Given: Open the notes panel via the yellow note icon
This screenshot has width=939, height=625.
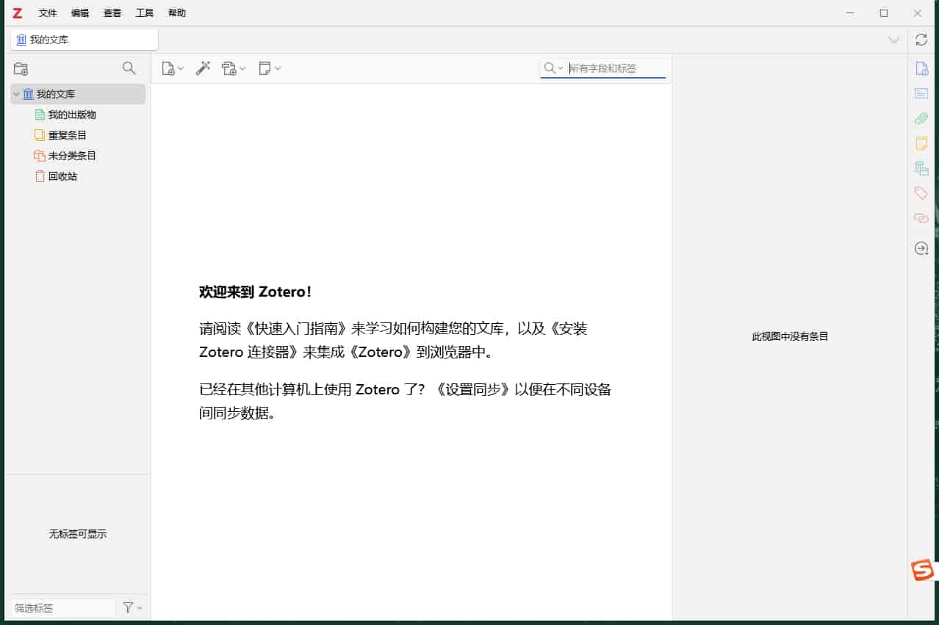Looking at the screenshot, I should (x=921, y=143).
